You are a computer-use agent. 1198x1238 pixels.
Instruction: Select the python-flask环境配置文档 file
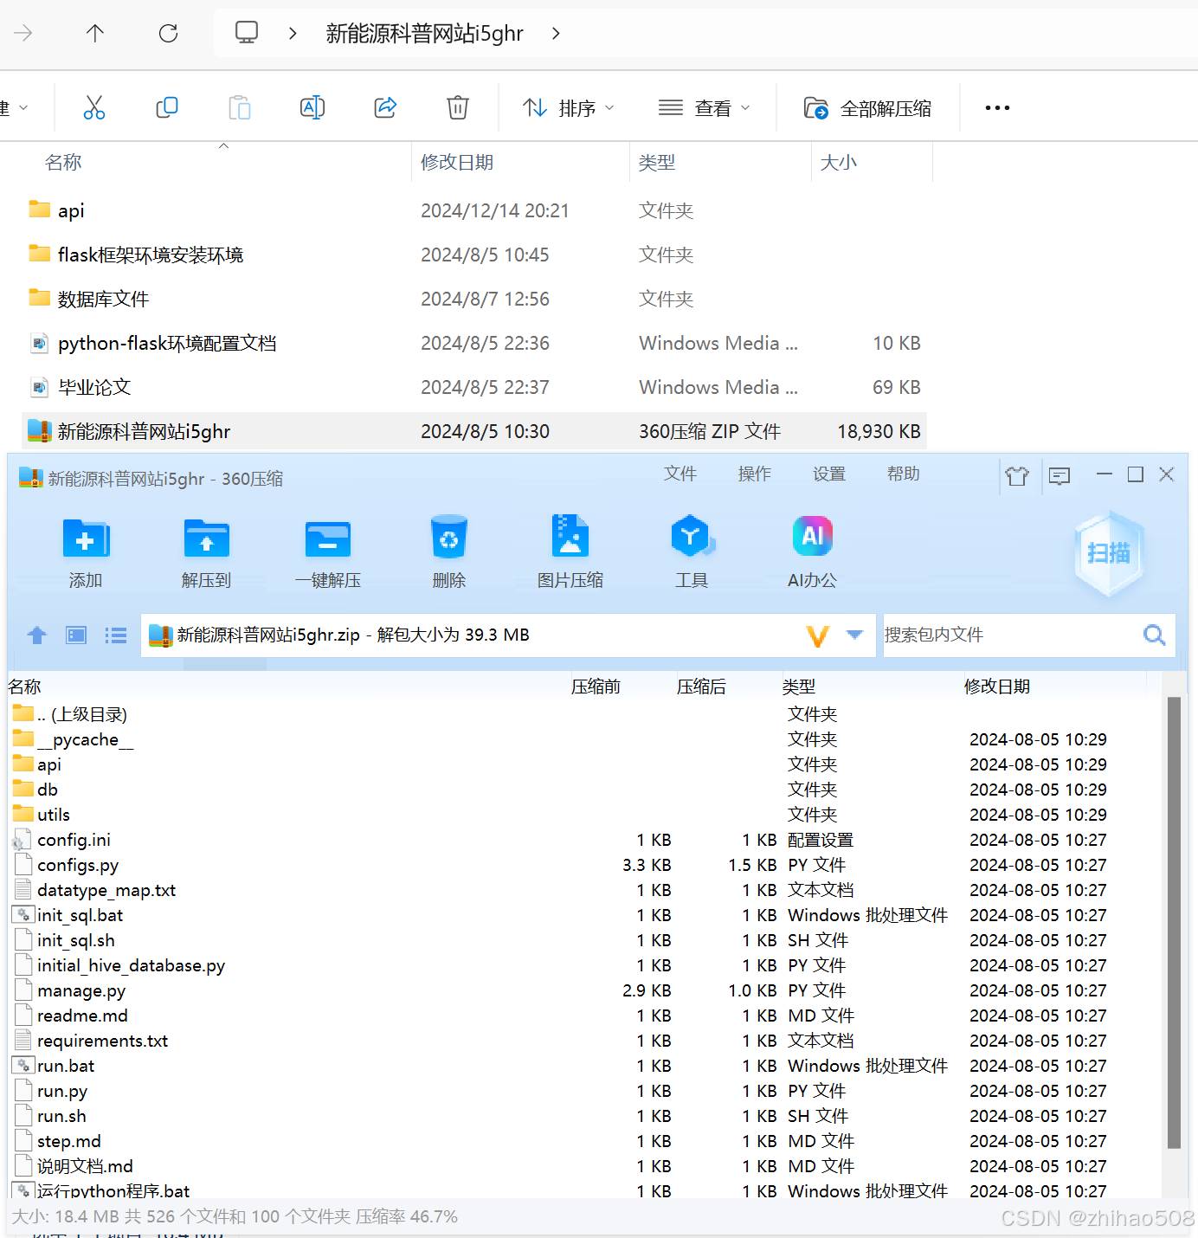(473, 343)
